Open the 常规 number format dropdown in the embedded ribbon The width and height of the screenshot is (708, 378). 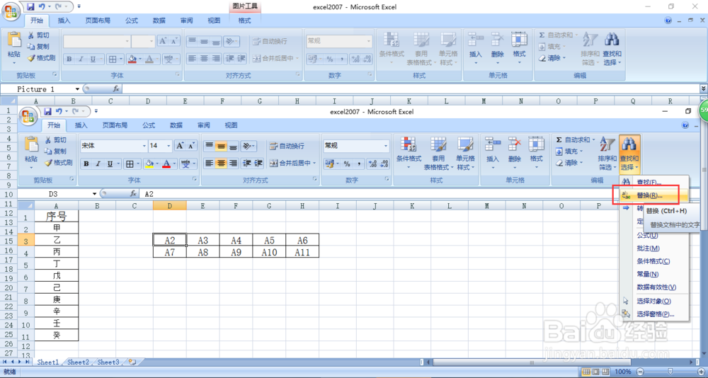click(x=386, y=146)
